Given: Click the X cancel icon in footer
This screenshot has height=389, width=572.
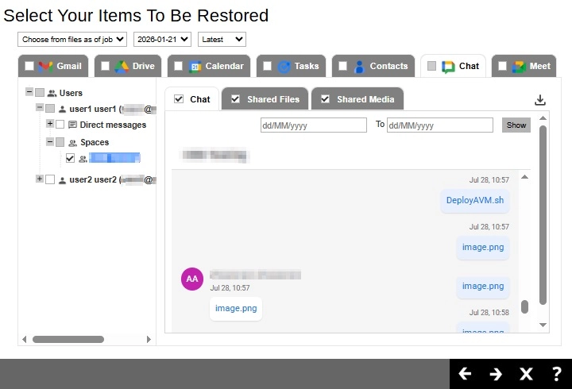Looking at the screenshot, I should [526, 374].
